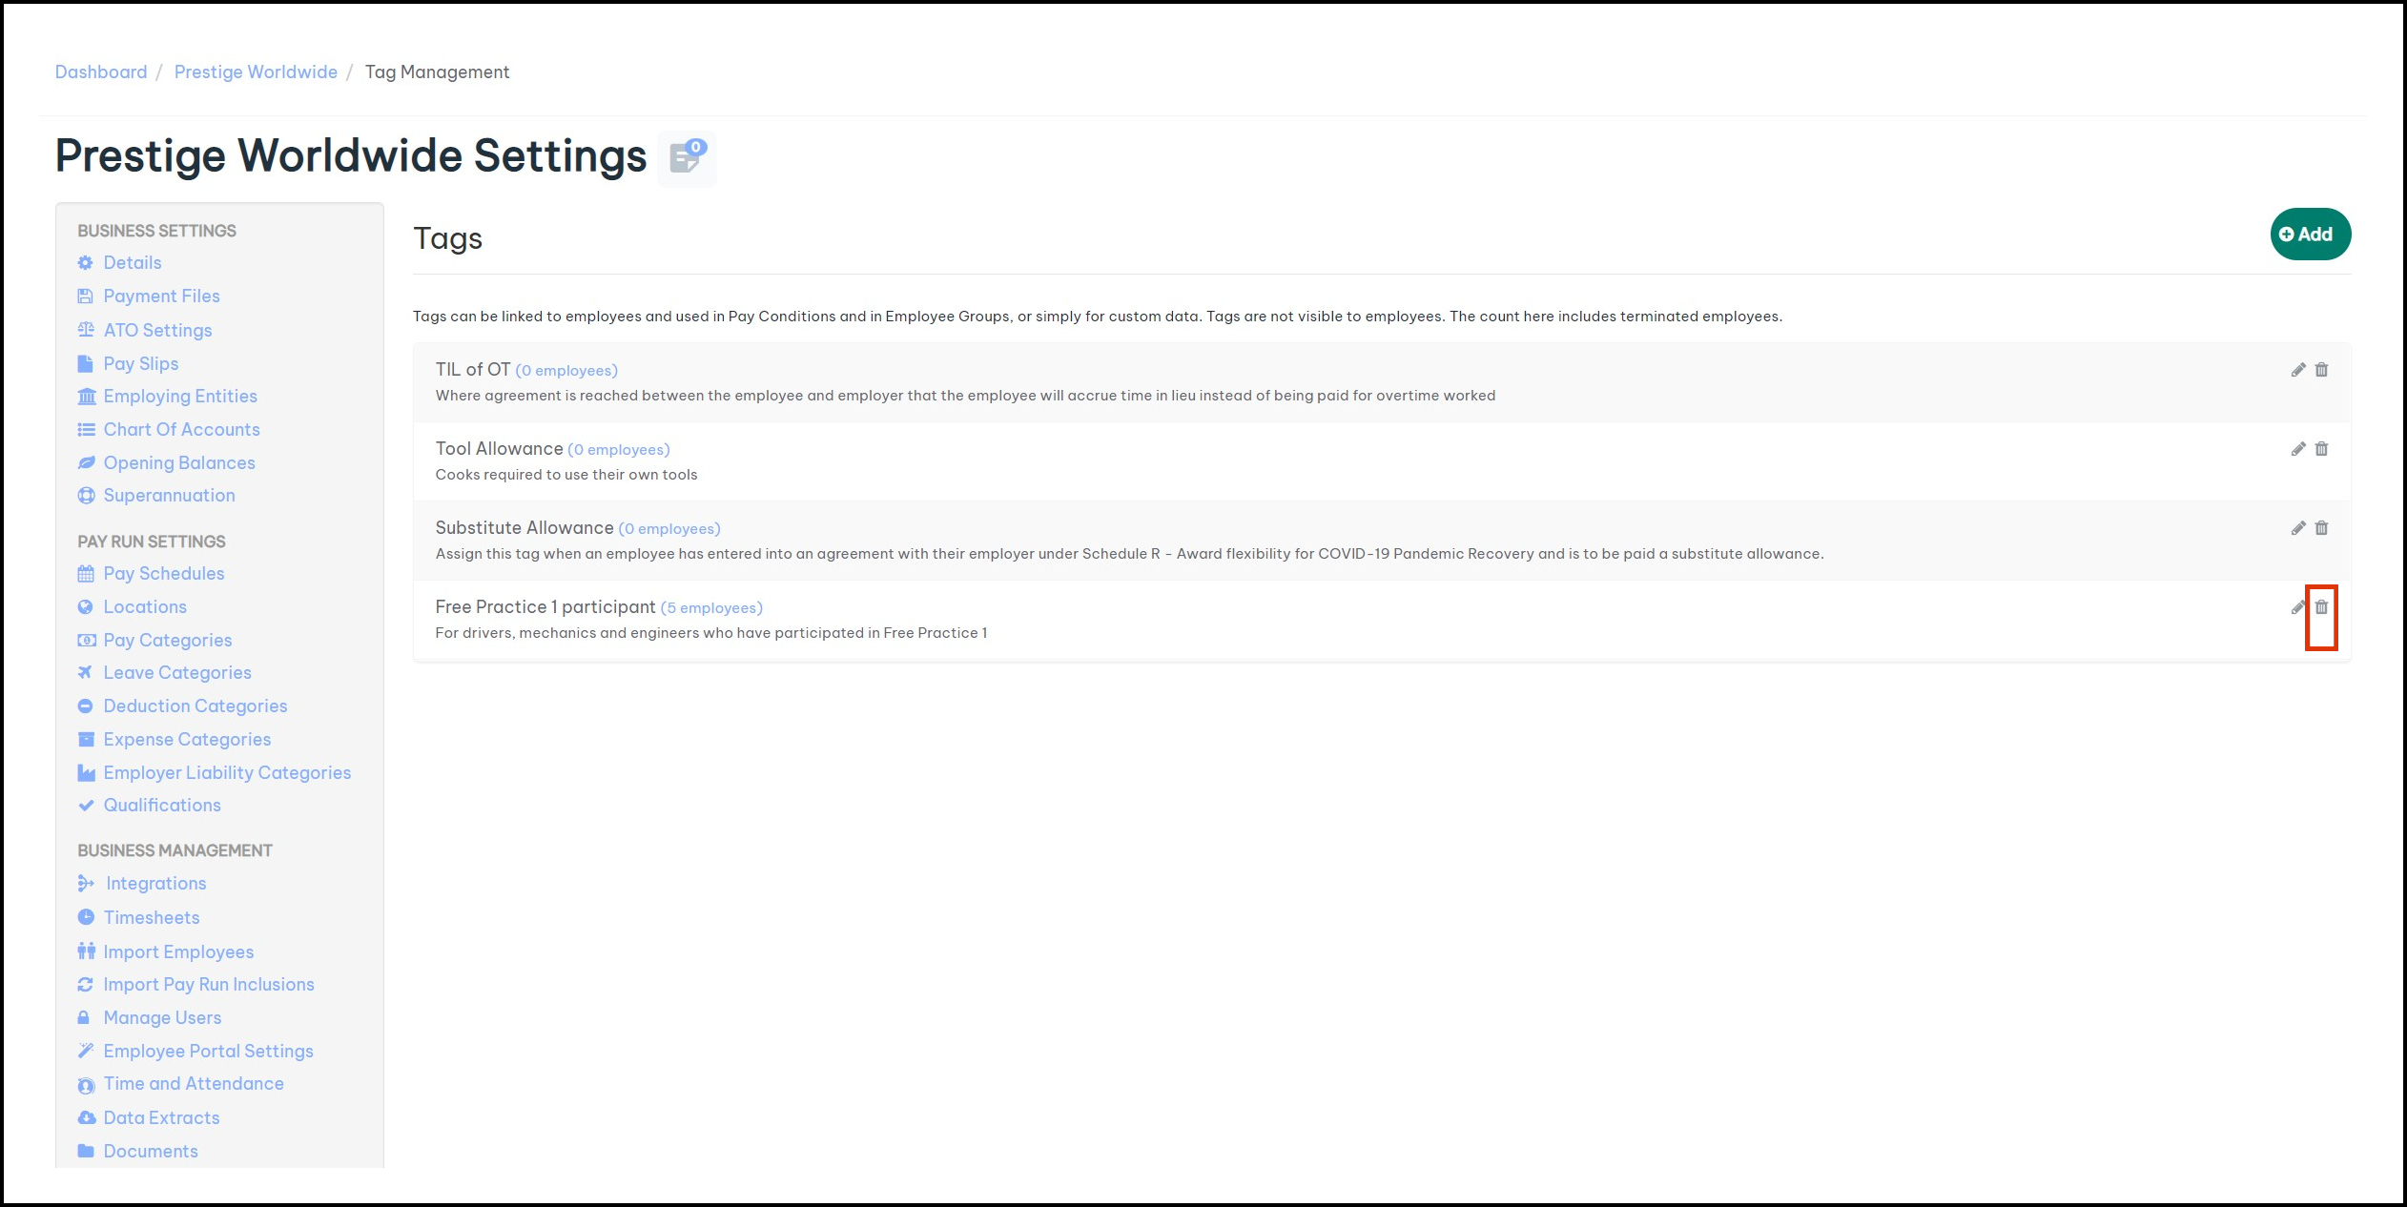The image size is (2407, 1207).
Task: Open the notes icon beside page title
Action: 687,158
